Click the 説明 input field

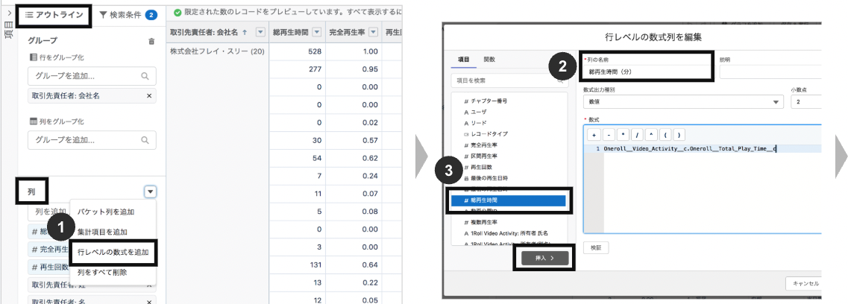click(x=770, y=72)
